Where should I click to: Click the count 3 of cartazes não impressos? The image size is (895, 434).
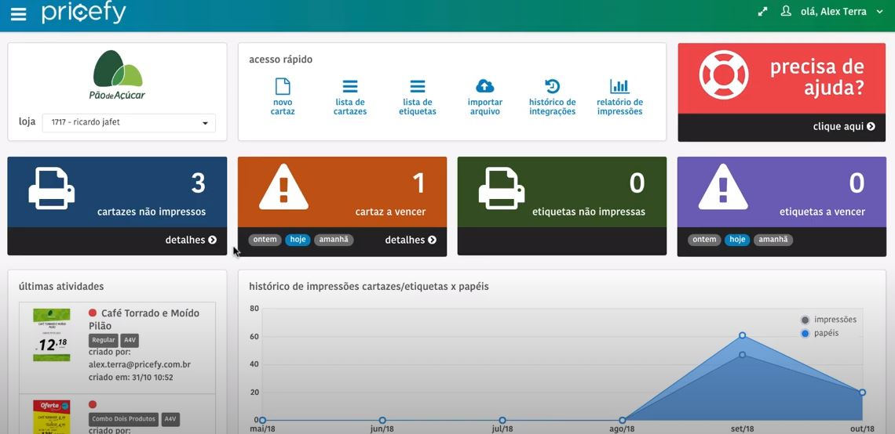pos(198,183)
